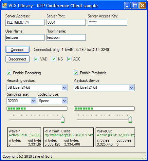Toggle the Enable Recording checkbox
The width and height of the screenshot is (148, 161).
9,73
